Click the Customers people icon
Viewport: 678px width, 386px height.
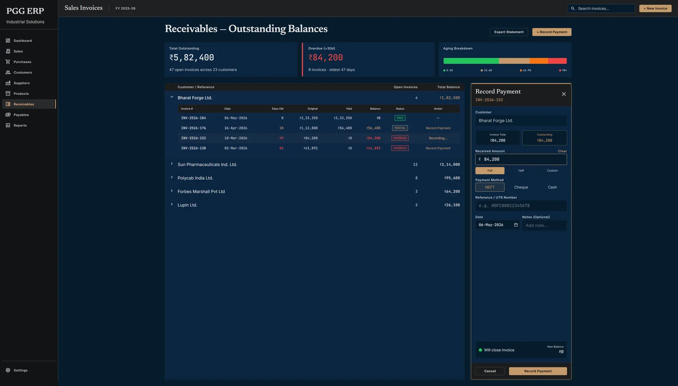click(x=8, y=72)
